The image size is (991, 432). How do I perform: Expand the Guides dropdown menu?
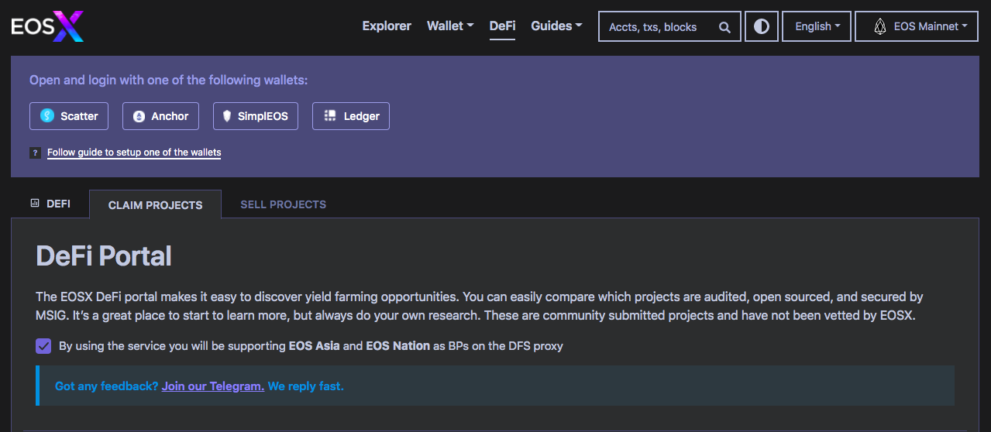tap(556, 26)
